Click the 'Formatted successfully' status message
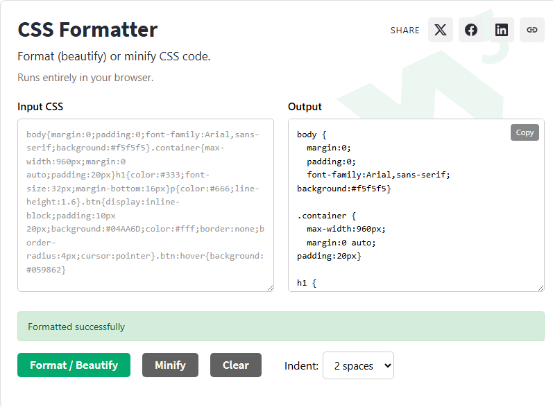Viewport: 553px width, 407px height. point(281,327)
